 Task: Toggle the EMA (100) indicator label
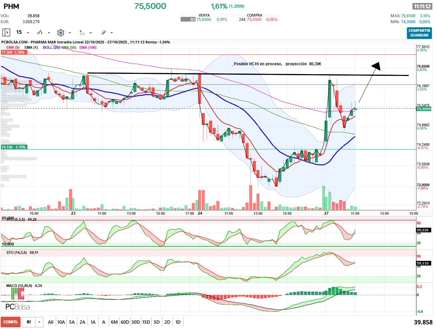88,47
